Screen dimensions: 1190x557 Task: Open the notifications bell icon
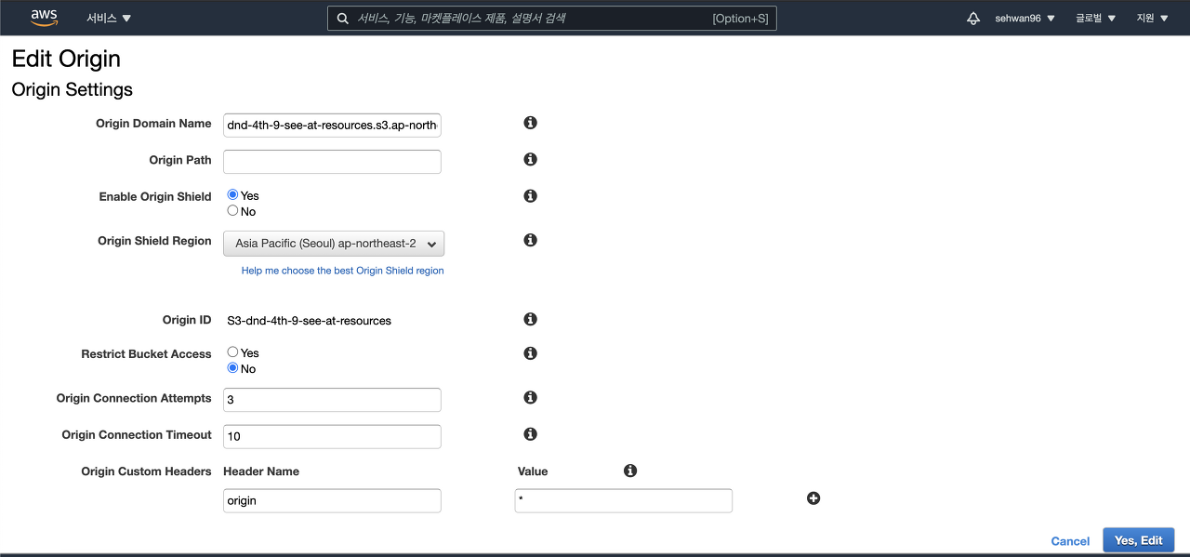tap(973, 19)
